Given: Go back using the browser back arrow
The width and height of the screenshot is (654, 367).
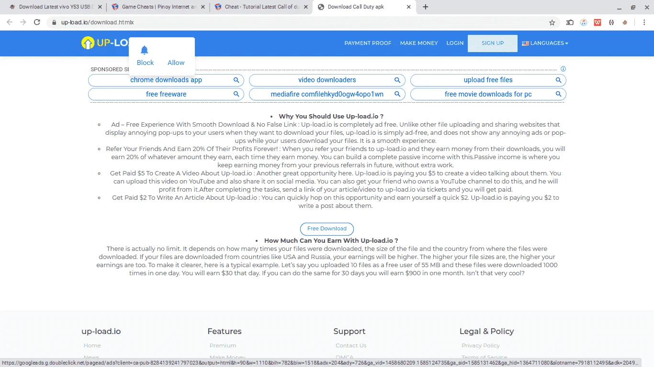Looking at the screenshot, I should 10,22.
